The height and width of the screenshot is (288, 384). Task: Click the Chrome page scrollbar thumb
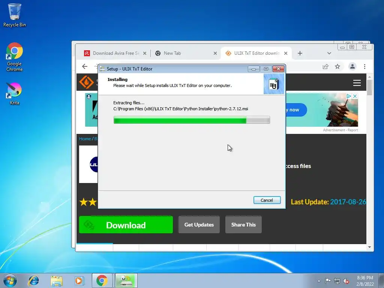(x=369, y=87)
